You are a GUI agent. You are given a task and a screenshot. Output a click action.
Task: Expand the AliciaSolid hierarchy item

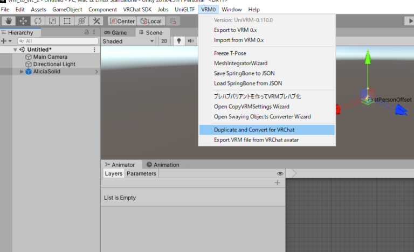[22, 72]
